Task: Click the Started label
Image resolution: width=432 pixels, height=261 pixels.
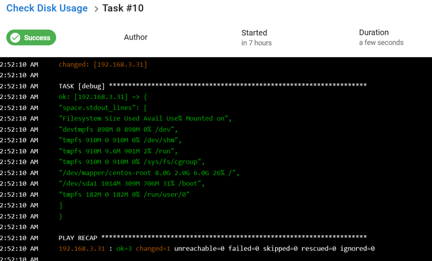Action: click(254, 33)
